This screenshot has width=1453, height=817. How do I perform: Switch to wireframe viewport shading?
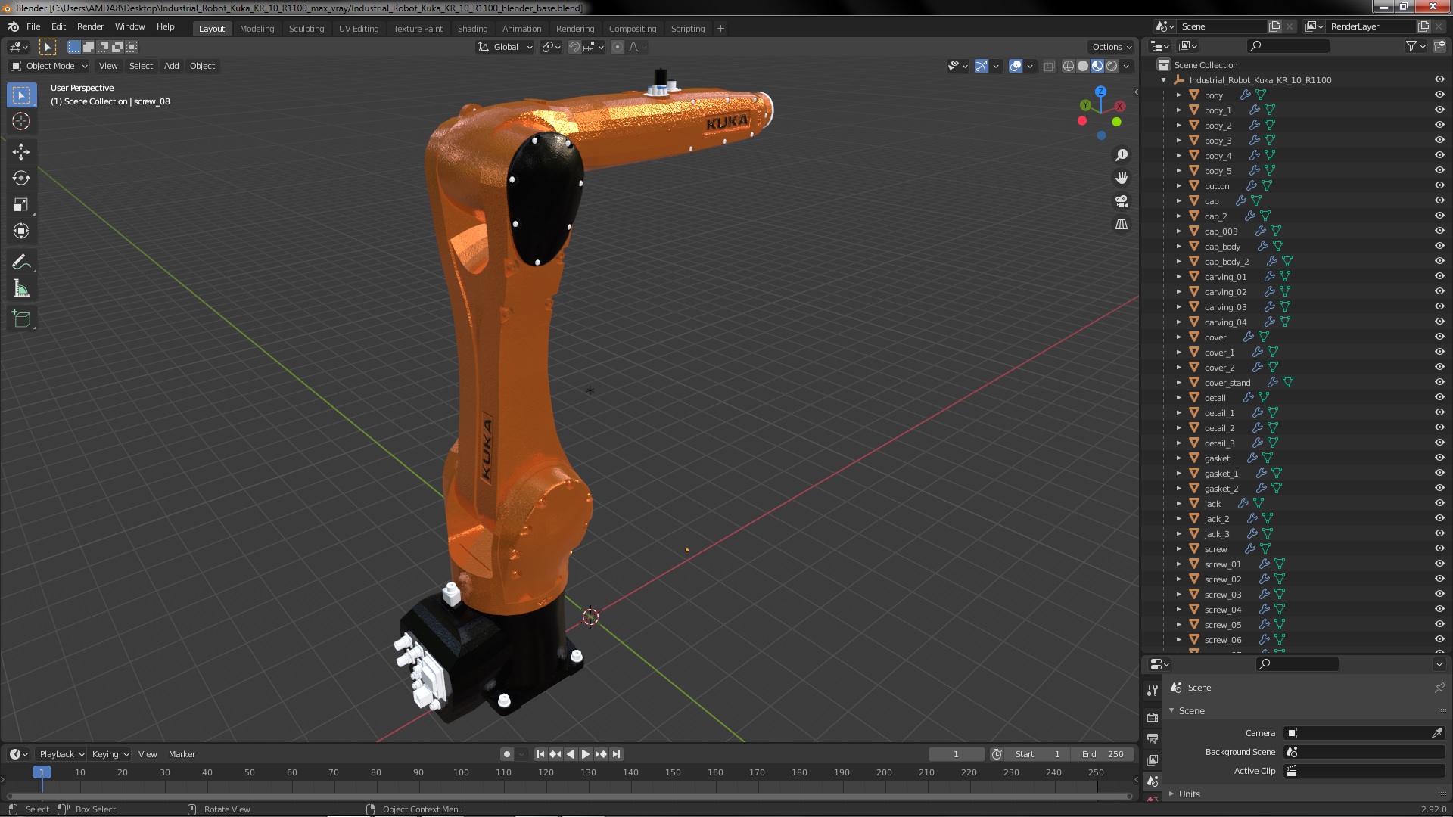[x=1069, y=66]
